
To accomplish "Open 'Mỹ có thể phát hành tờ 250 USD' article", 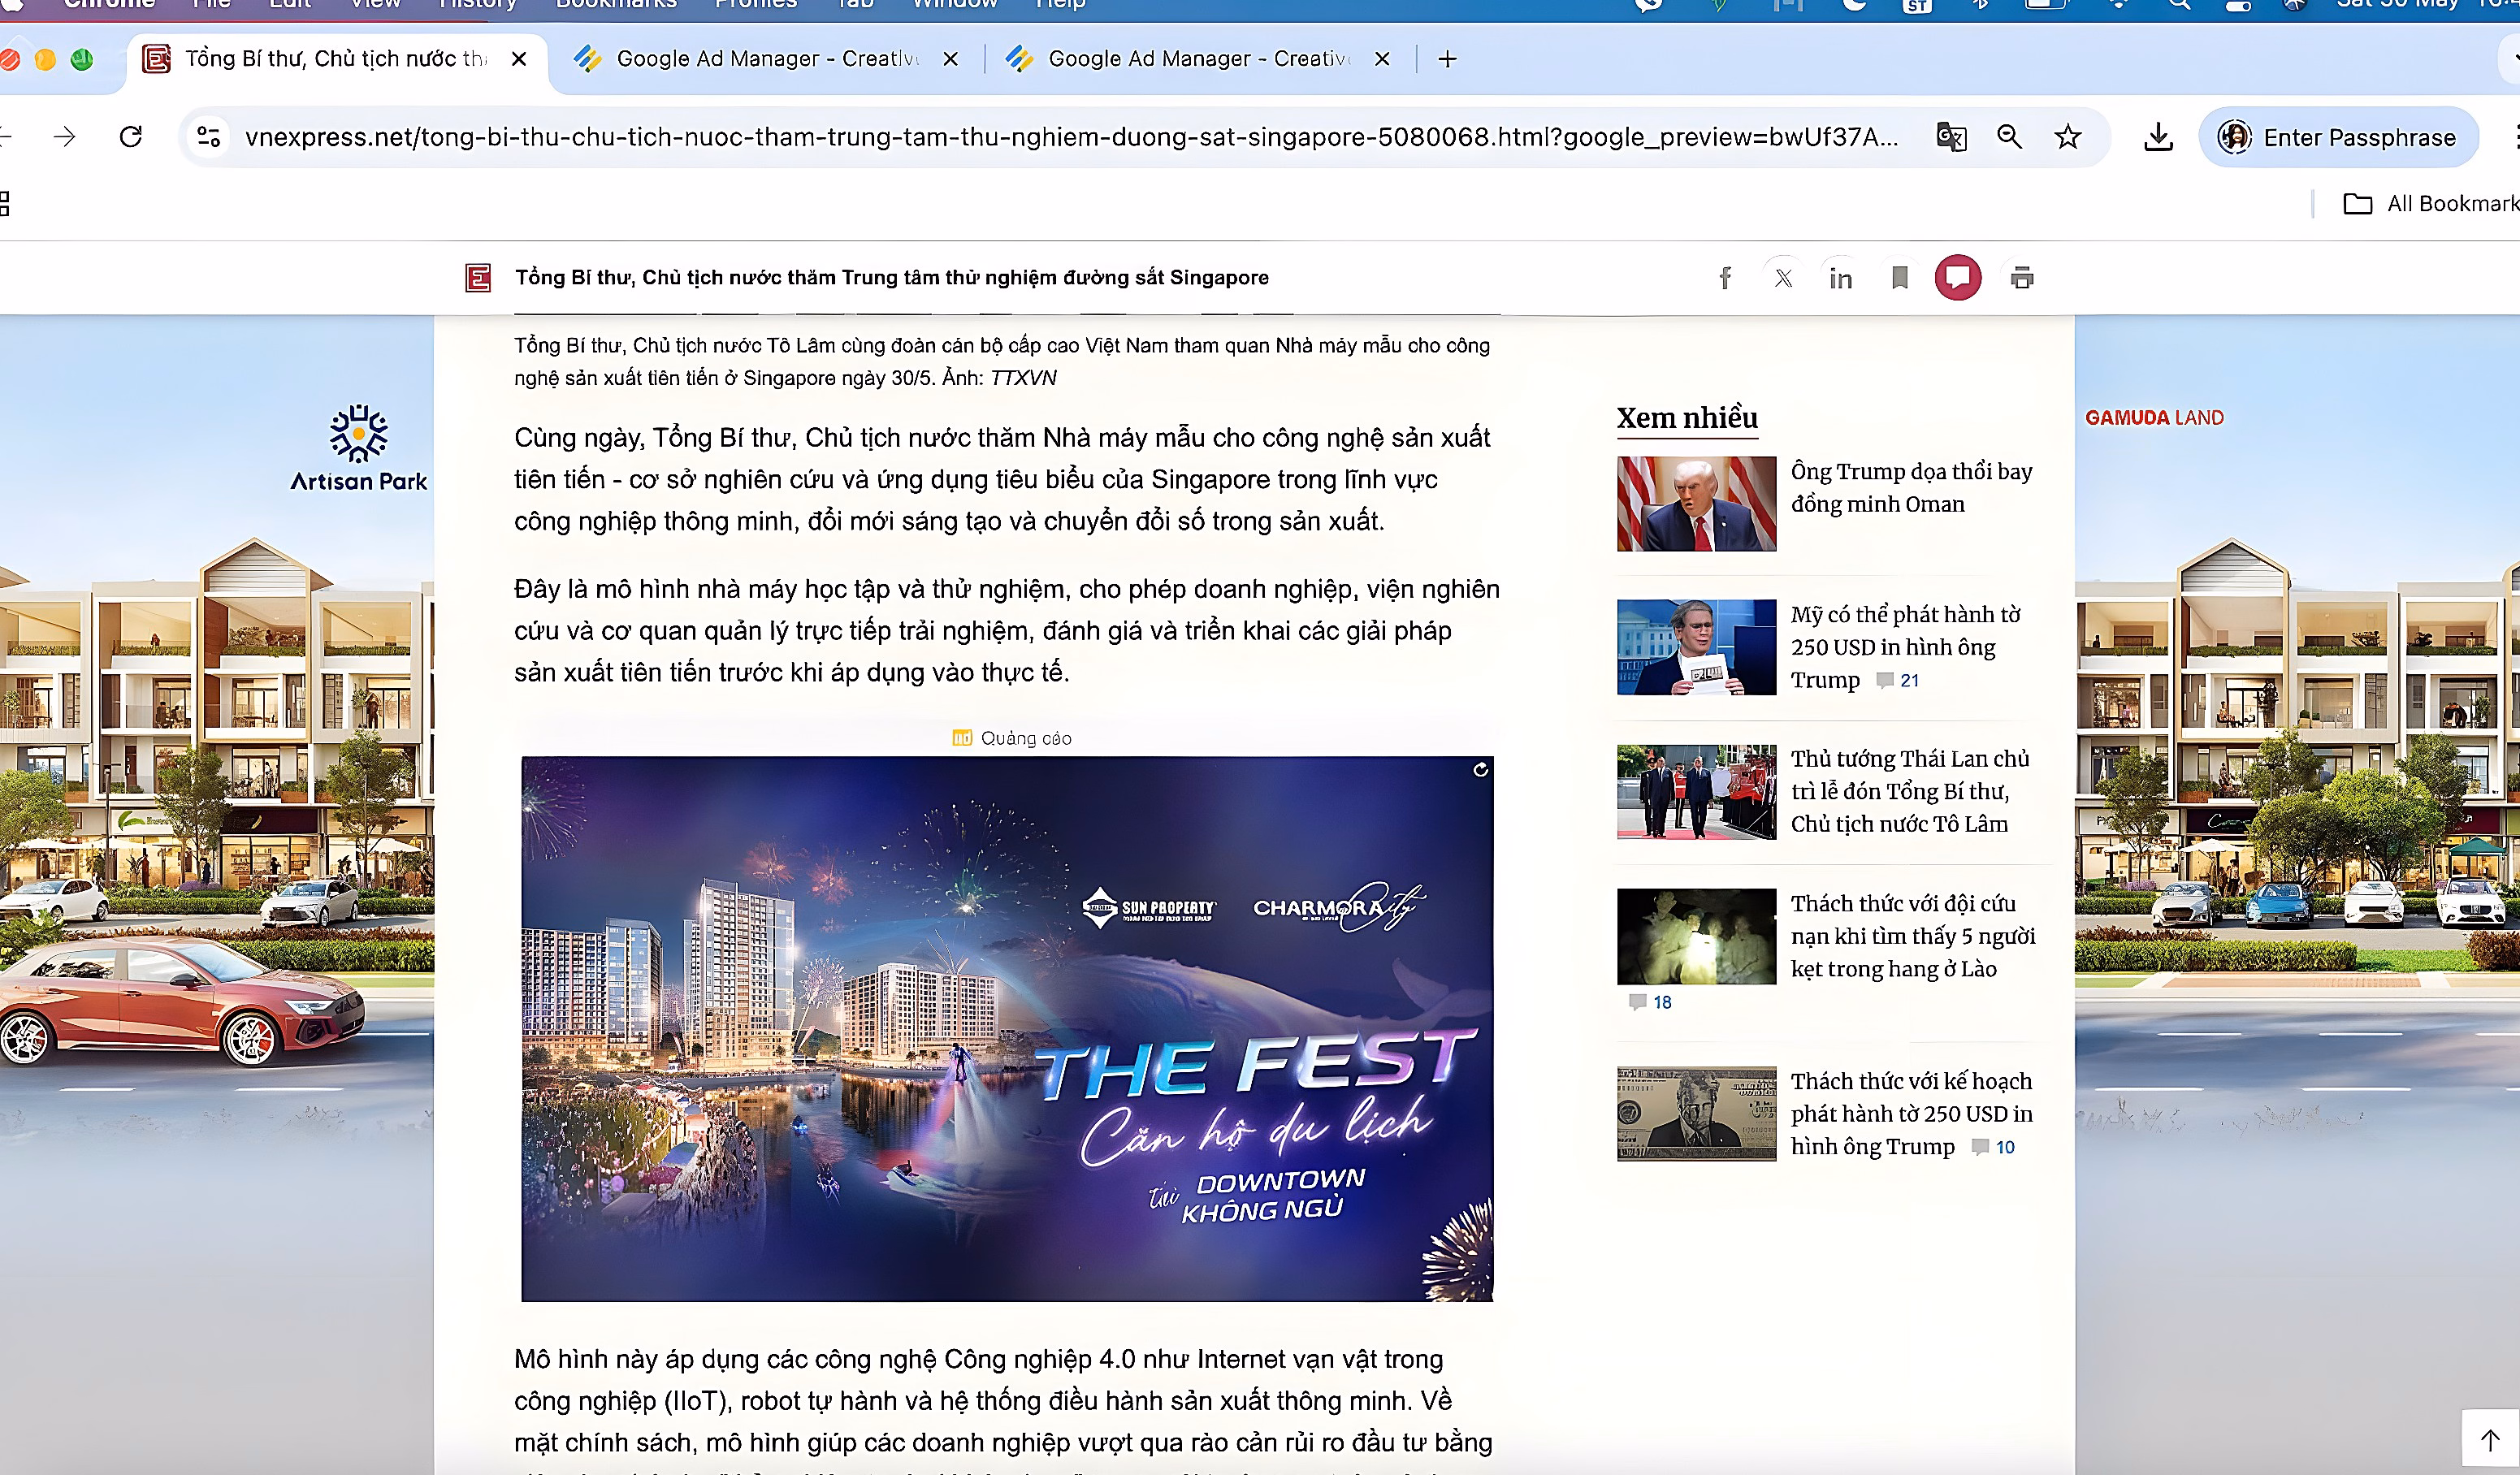I will pos(1905,647).
